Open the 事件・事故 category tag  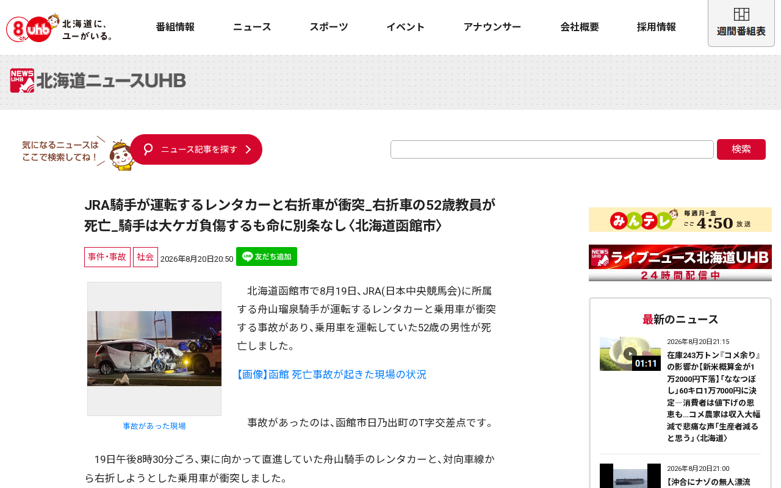pyautogui.click(x=107, y=257)
